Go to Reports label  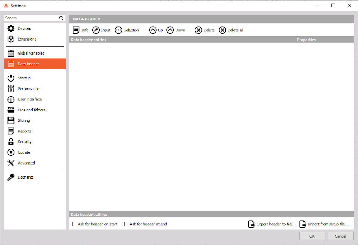(24, 131)
